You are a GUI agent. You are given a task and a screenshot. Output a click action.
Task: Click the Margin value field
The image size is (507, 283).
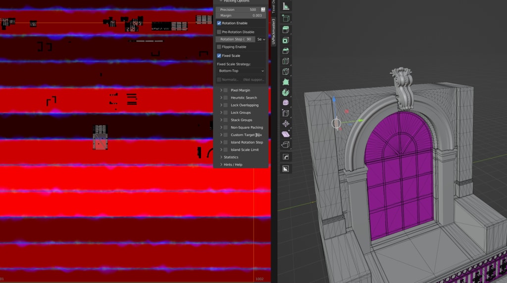[241, 15]
